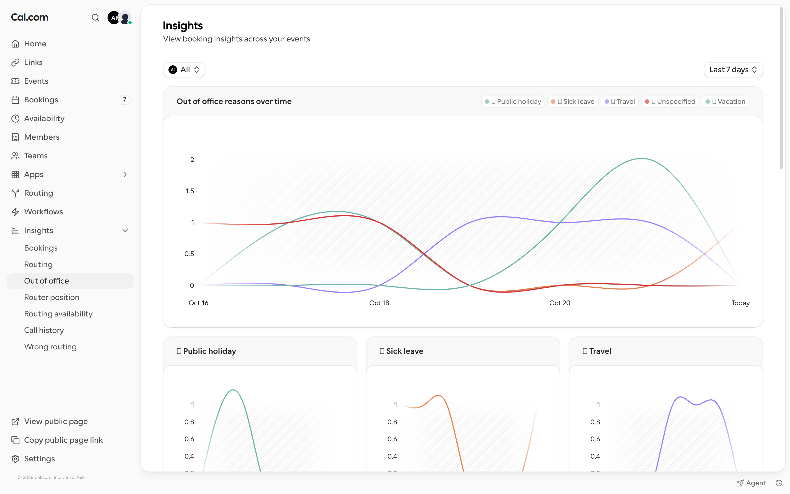Click the Bookings calendar icon
The height and width of the screenshot is (494, 790).
coord(15,100)
